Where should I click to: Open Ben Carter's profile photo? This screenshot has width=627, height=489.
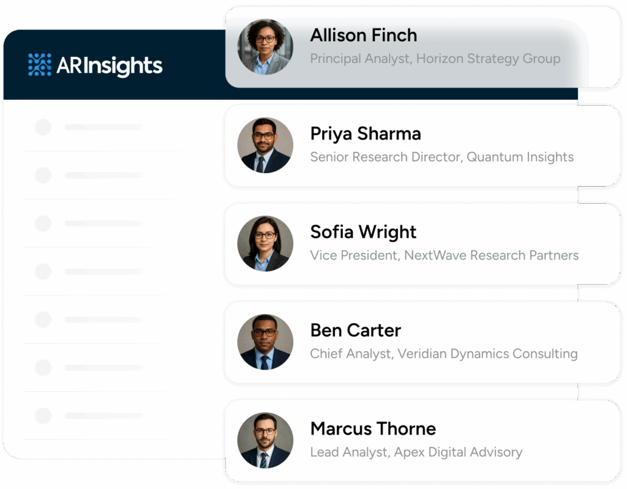[x=265, y=342]
